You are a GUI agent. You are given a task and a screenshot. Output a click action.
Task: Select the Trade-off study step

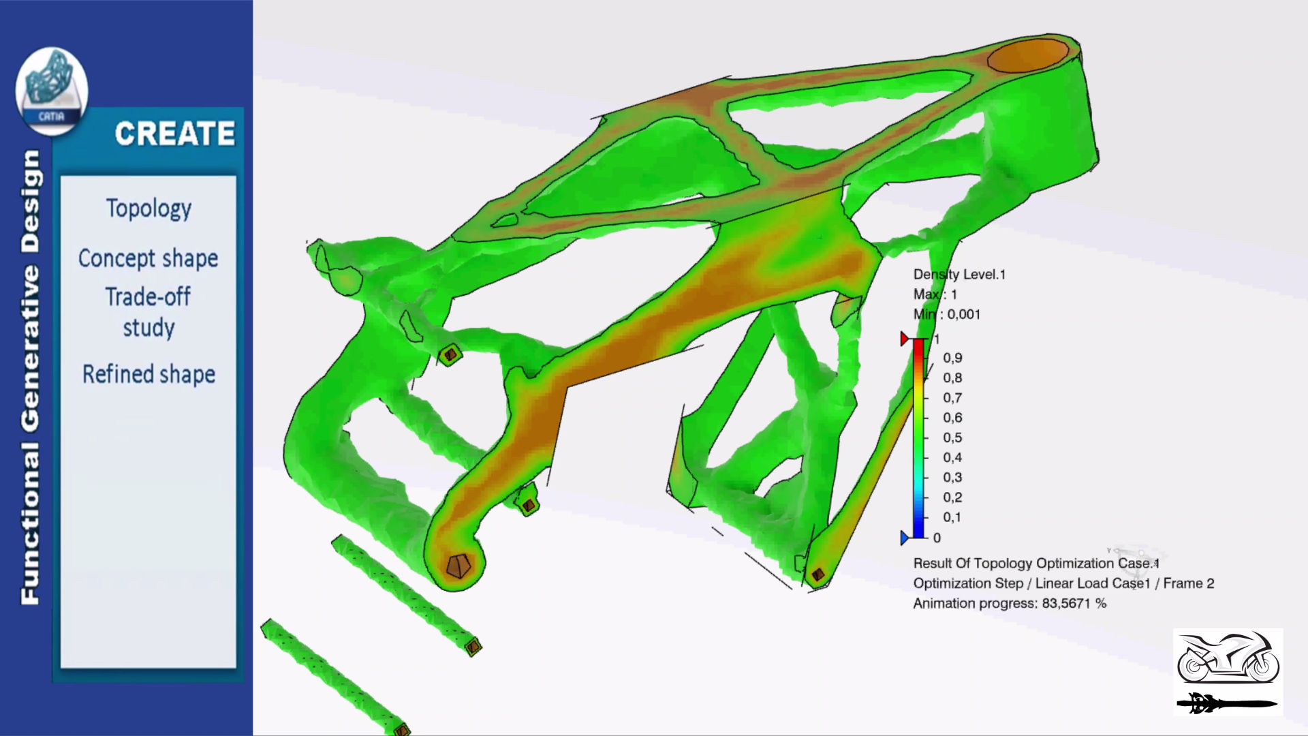(x=148, y=312)
